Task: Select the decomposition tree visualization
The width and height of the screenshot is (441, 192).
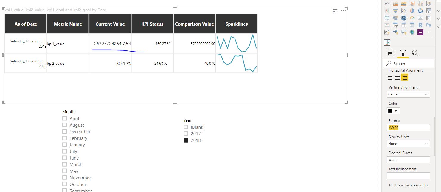Action: pos(395,32)
